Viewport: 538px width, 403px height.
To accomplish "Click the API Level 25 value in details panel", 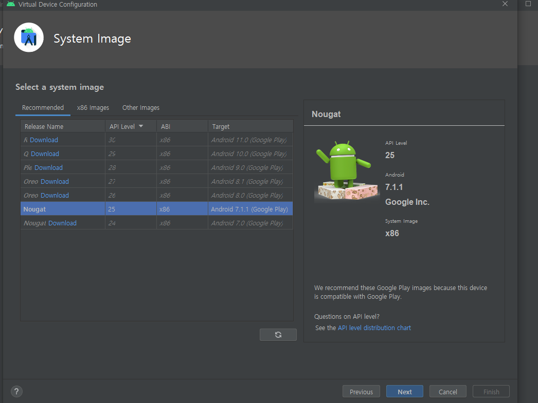I will coord(390,155).
